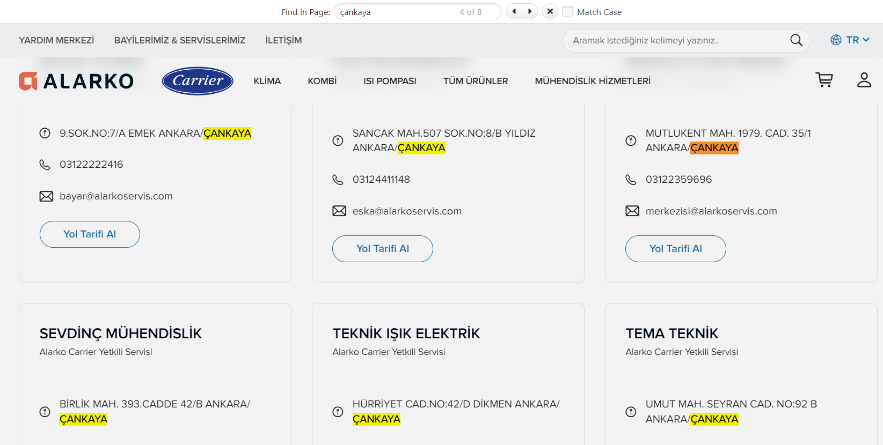Click TEKNİK IŞIK ELEKTRİK heading
883x445 pixels.
(x=406, y=333)
